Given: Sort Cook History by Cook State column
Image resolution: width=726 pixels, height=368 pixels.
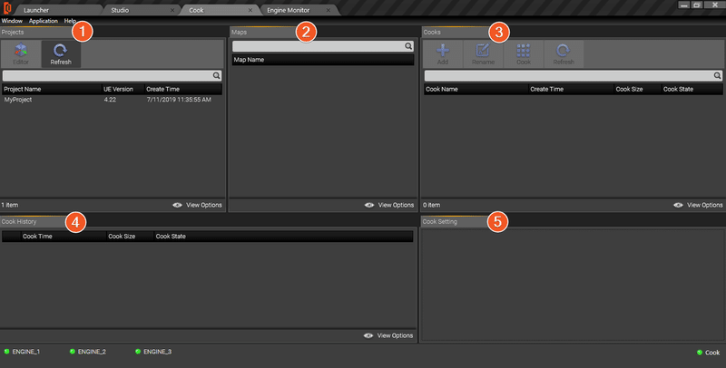Looking at the screenshot, I should pyautogui.click(x=283, y=237).
